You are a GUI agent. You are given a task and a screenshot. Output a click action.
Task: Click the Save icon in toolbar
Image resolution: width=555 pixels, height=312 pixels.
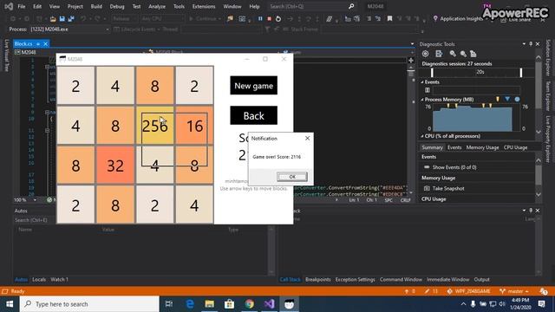coord(62,19)
